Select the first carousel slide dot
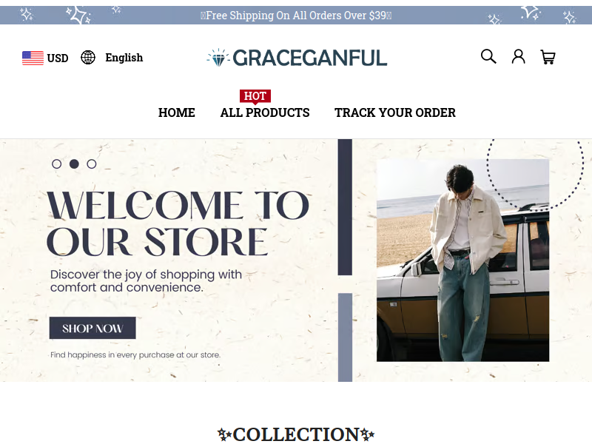 coord(57,164)
